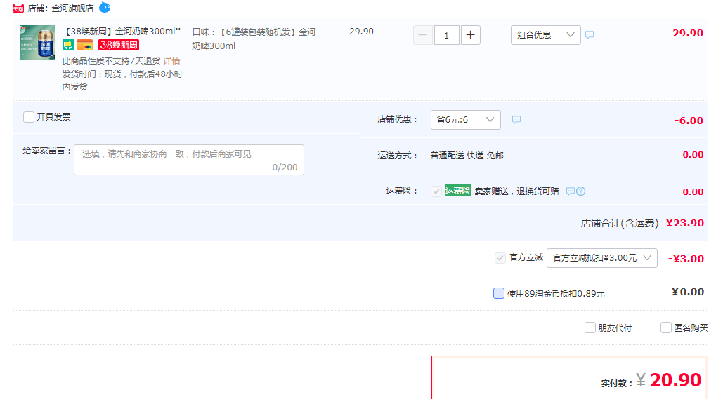This screenshot has height=399, width=723.
Task: Click the green service badge icon under the product title
Action: (x=67, y=45)
